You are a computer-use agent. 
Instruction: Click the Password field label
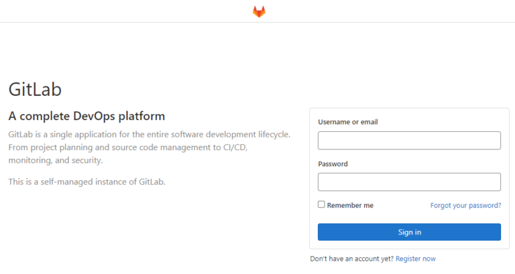333,163
